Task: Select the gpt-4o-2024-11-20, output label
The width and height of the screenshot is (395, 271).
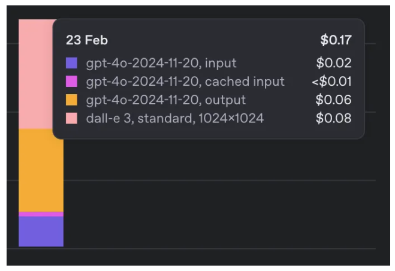Action: (x=166, y=100)
